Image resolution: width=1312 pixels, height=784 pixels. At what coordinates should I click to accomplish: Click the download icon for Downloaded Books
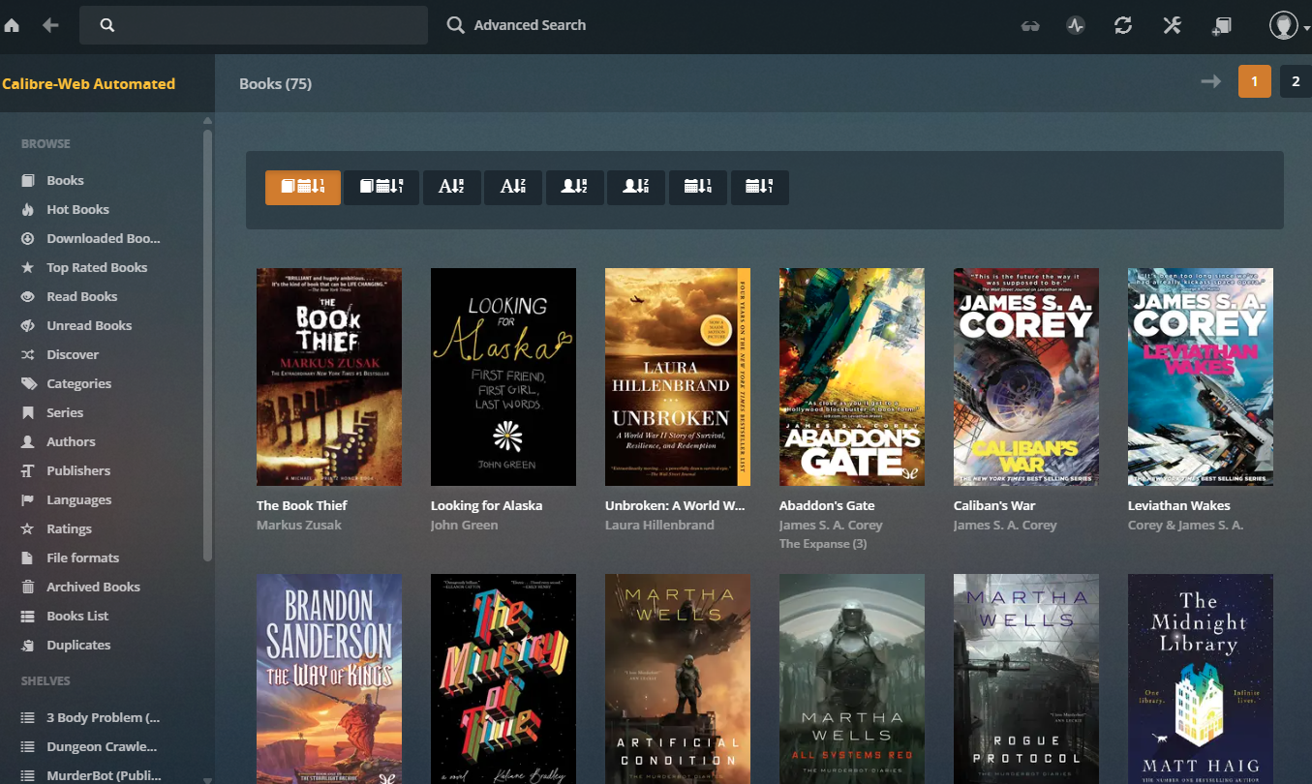point(28,238)
